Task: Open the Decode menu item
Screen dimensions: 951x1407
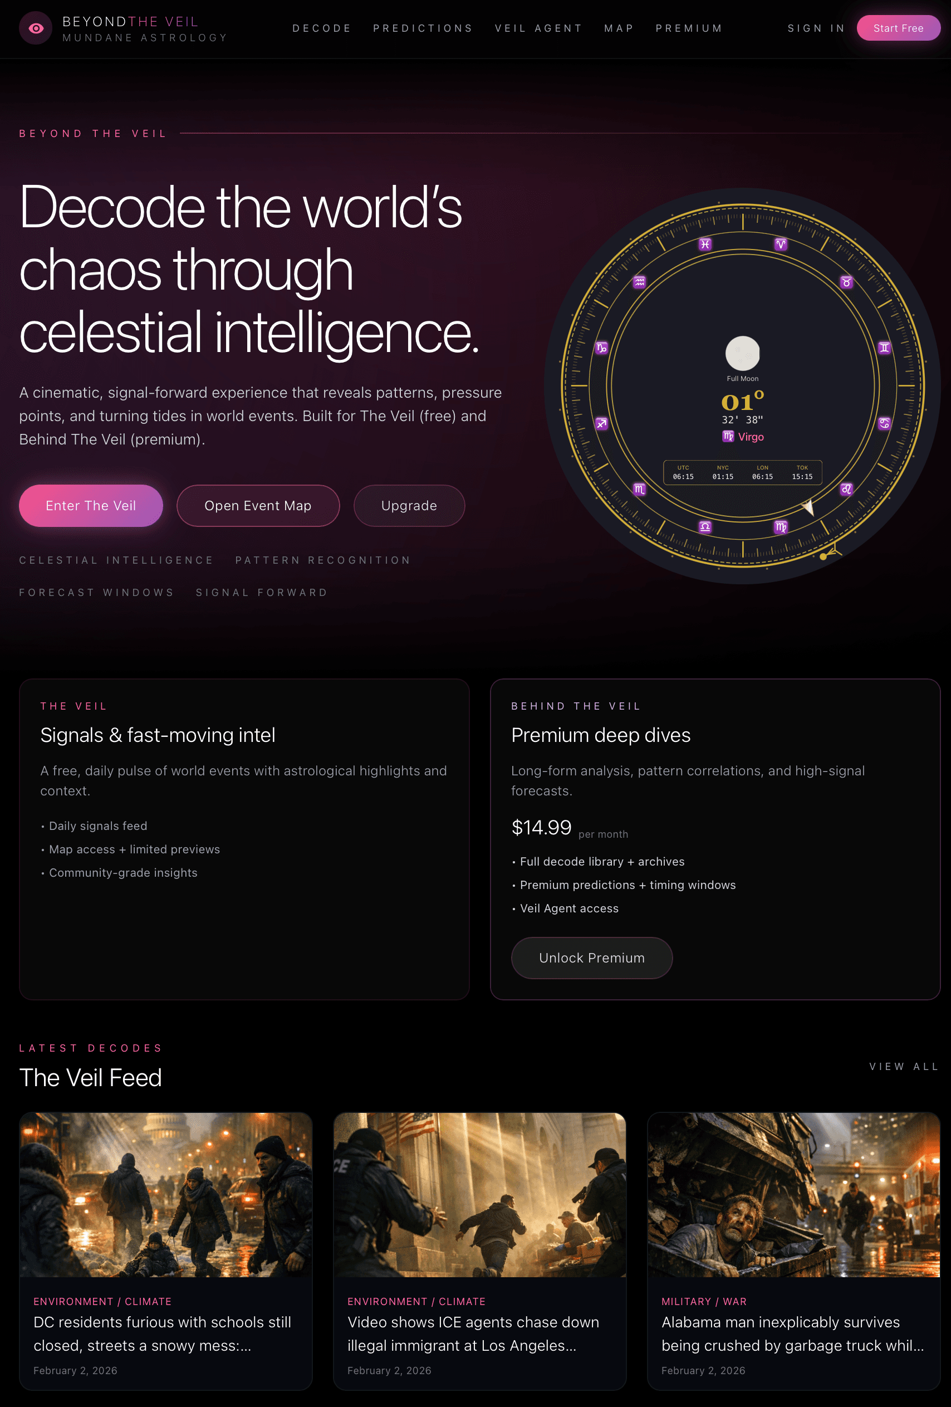Action: point(321,28)
